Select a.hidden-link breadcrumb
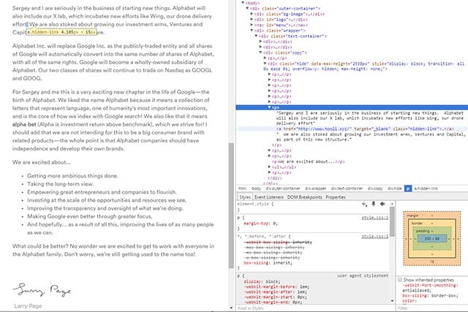This screenshot has width=468, height=312. pos(426,189)
